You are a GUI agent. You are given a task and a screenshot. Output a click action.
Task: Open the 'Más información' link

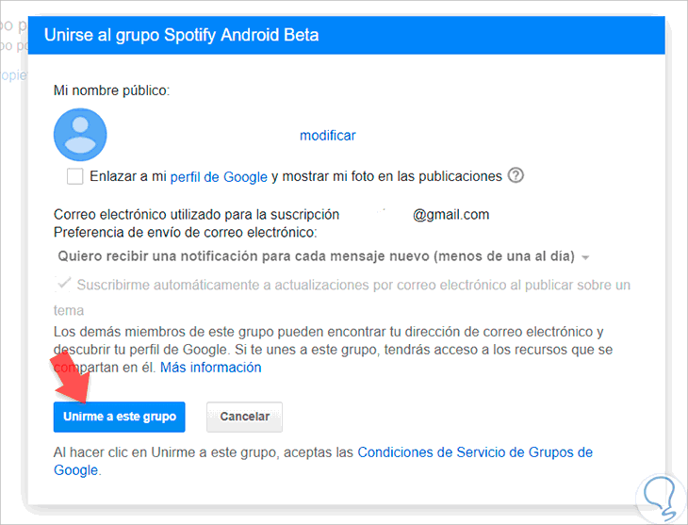210,368
